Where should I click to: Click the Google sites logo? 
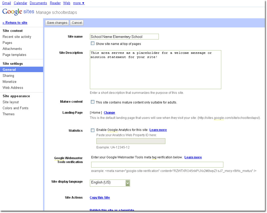[x=18, y=12]
